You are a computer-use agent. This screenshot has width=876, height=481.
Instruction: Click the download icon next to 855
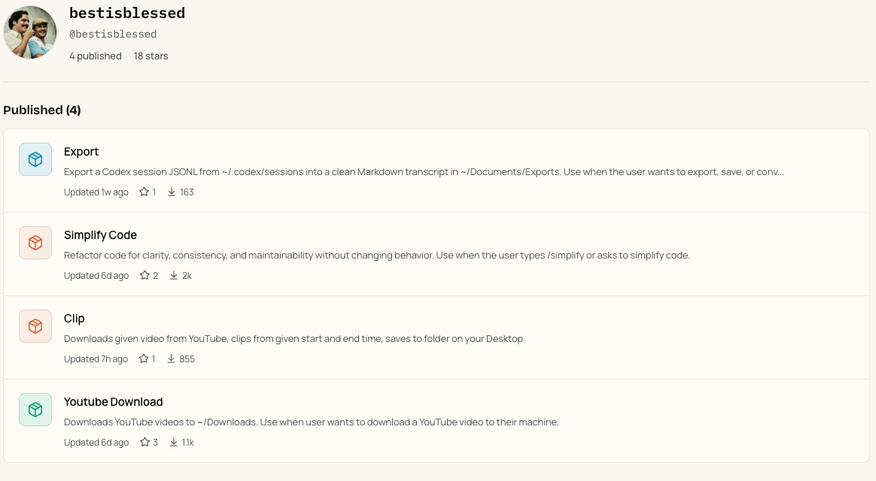pos(171,358)
